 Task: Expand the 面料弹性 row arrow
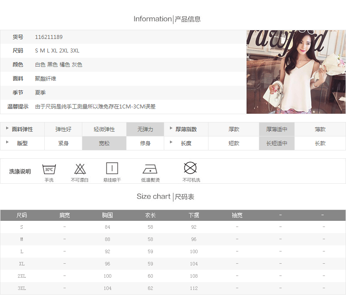(x=7, y=129)
